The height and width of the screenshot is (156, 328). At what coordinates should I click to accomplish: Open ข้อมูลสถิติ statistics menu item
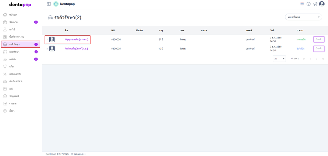pyautogui.click(x=21, y=96)
